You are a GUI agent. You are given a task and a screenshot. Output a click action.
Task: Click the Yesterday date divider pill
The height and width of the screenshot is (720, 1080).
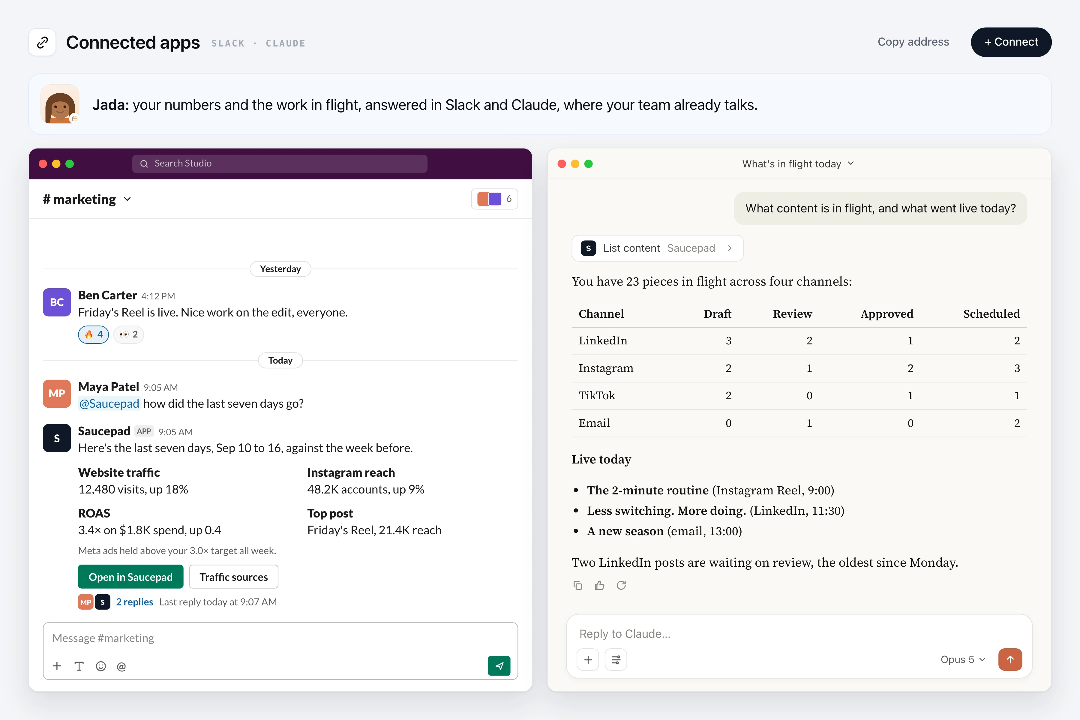(280, 268)
